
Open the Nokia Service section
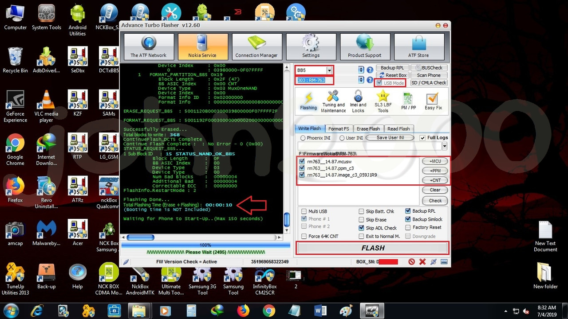(x=203, y=47)
